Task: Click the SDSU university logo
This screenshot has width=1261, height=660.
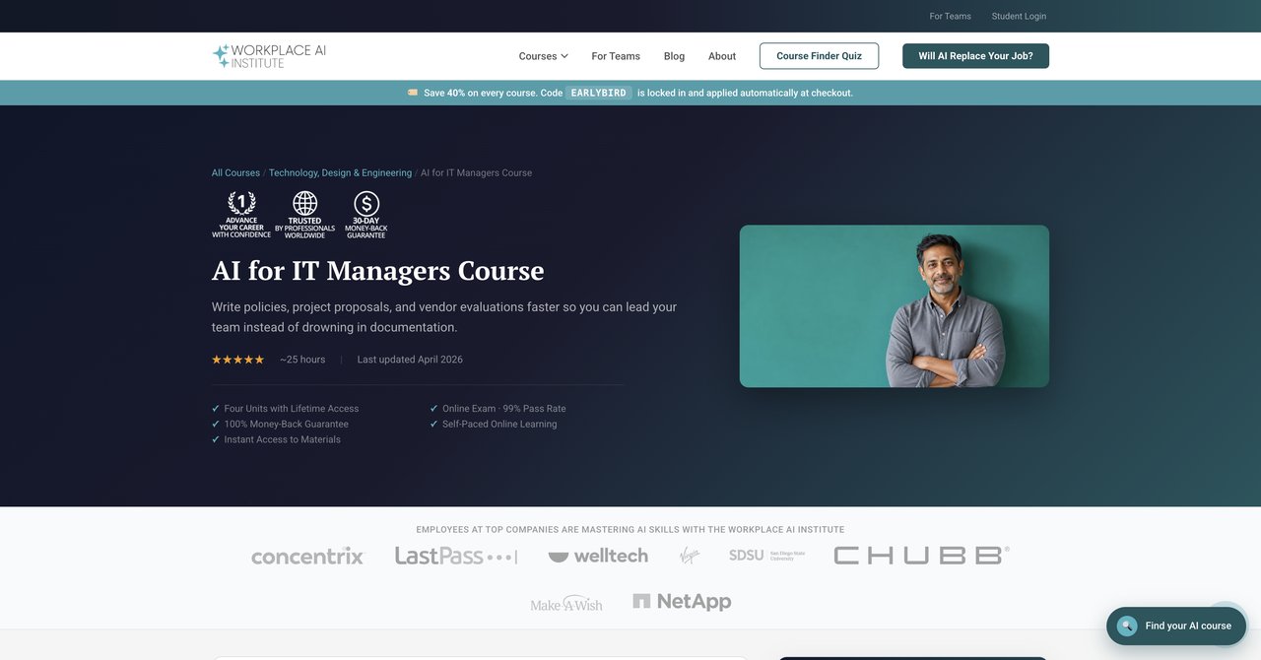Action: click(x=767, y=556)
